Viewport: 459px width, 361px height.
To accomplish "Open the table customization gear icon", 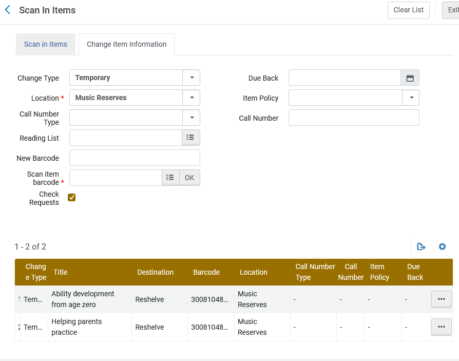I will click(x=442, y=246).
